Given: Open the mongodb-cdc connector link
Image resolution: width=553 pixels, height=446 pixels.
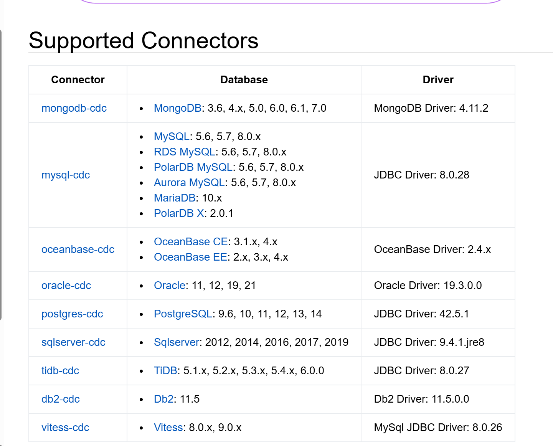Looking at the screenshot, I should (x=74, y=108).
